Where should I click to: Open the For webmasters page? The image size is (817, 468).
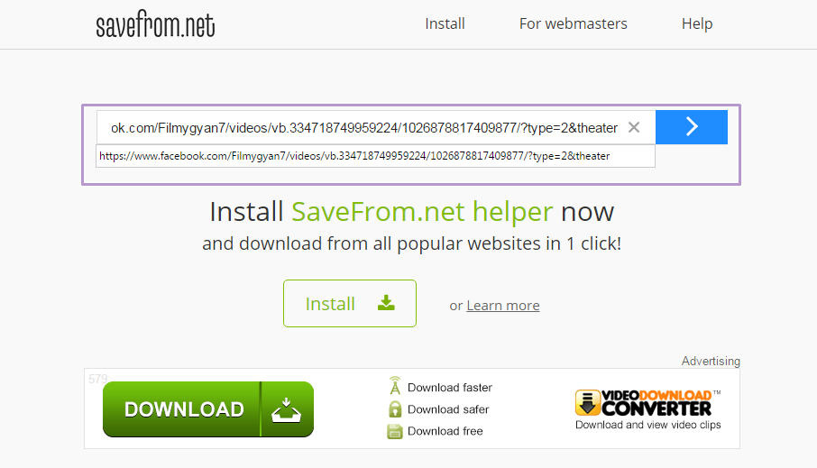tap(574, 24)
